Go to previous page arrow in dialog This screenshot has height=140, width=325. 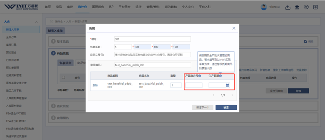point(213,95)
